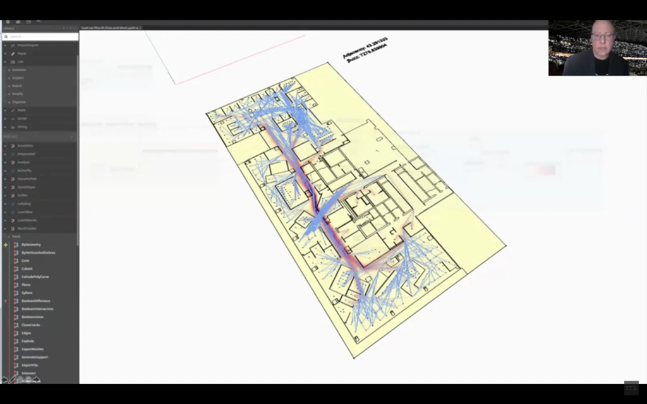The image size is (647, 404).
Task: Click the undo arrow in top toolbar
Action: coord(39,22)
